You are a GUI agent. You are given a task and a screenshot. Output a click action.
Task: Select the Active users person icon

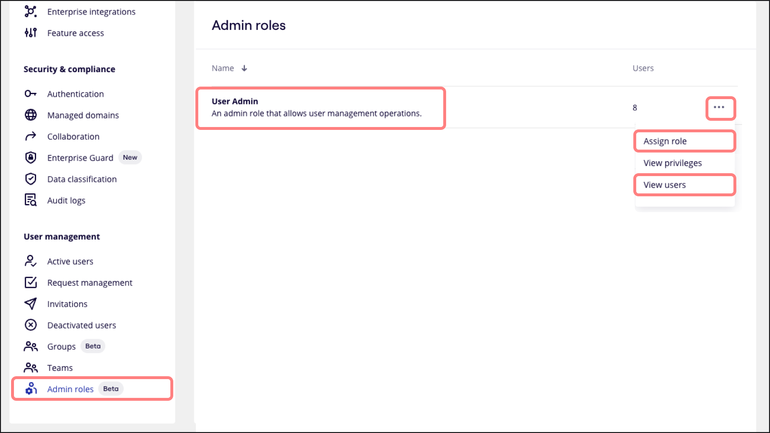click(30, 261)
